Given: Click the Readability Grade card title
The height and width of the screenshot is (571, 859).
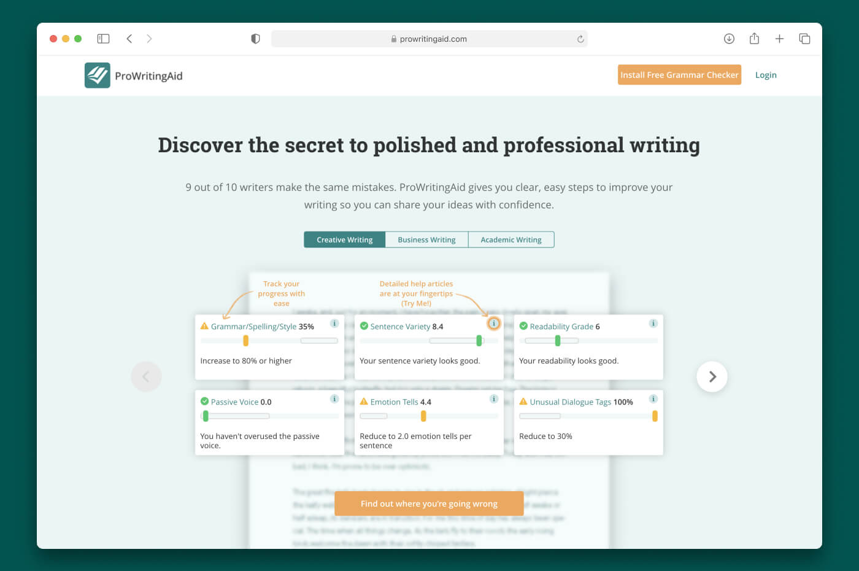Looking at the screenshot, I should (561, 327).
